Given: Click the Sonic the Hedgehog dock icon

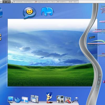Looking at the screenshot, I should coord(49,97).
